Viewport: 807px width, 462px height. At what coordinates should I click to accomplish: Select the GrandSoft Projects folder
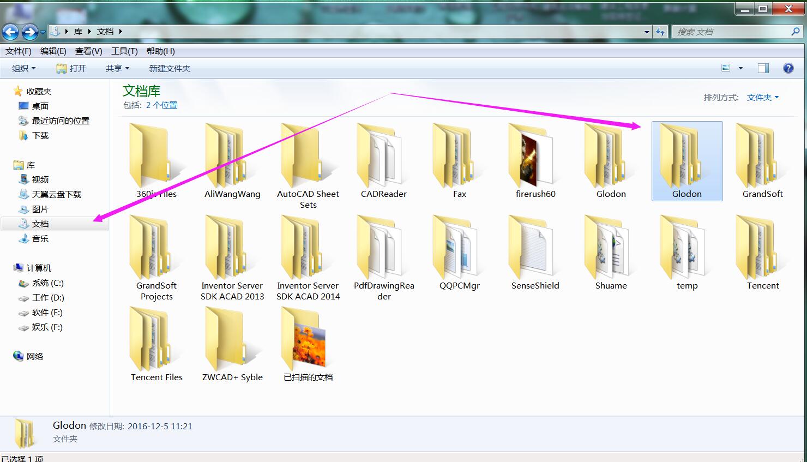tap(156, 258)
